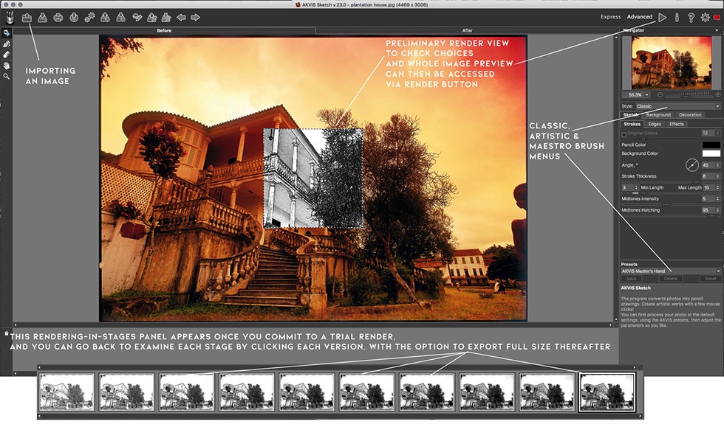Viewport: 724px width, 424px height.
Task: Enable the Original Colors checkbox
Action: point(624,133)
